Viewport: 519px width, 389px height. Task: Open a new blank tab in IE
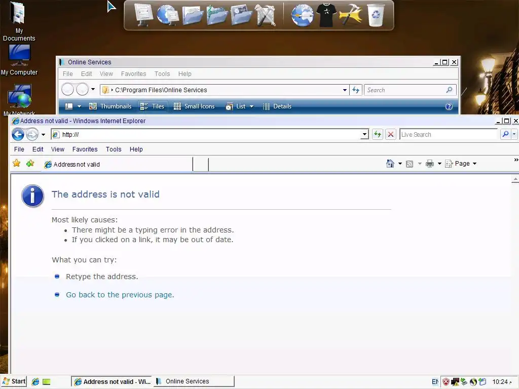tap(201, 165)
